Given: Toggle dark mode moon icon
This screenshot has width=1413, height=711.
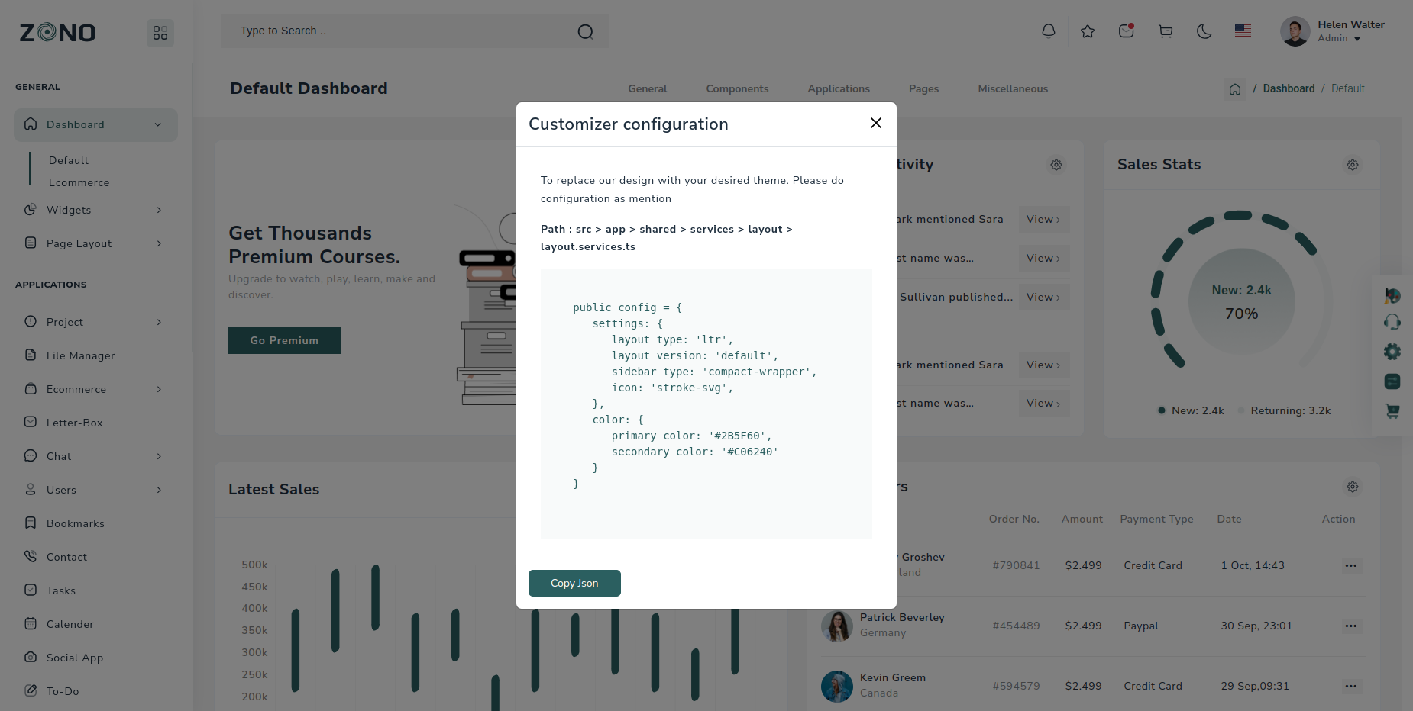Looking at the screenshot, I should tap(1204, 31).
